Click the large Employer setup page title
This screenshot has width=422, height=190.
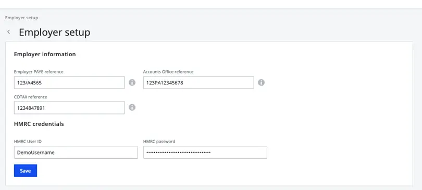[54, 32]
